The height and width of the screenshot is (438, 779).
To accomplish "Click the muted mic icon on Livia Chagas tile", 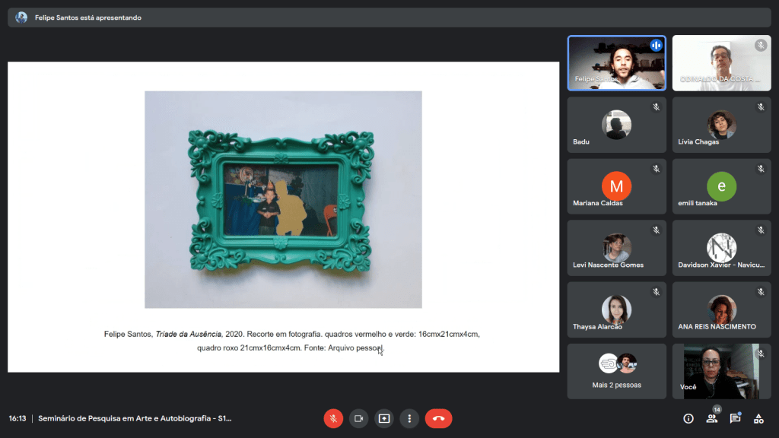I will [760, 107].
